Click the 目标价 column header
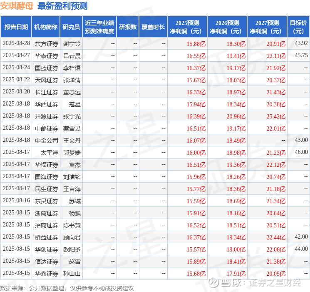This screenshot has width=310, height=292. (298, 27)
